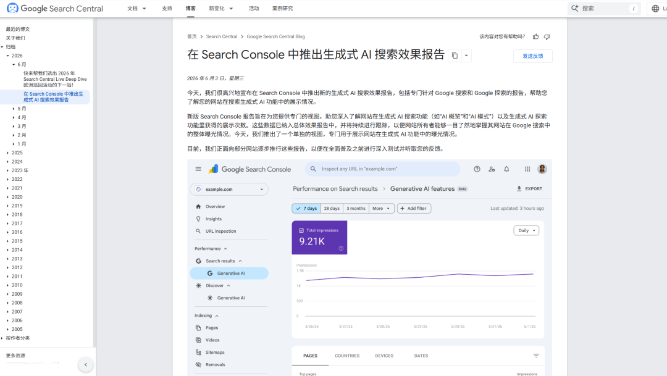Switch to the COUNTRIES tab

347,356
